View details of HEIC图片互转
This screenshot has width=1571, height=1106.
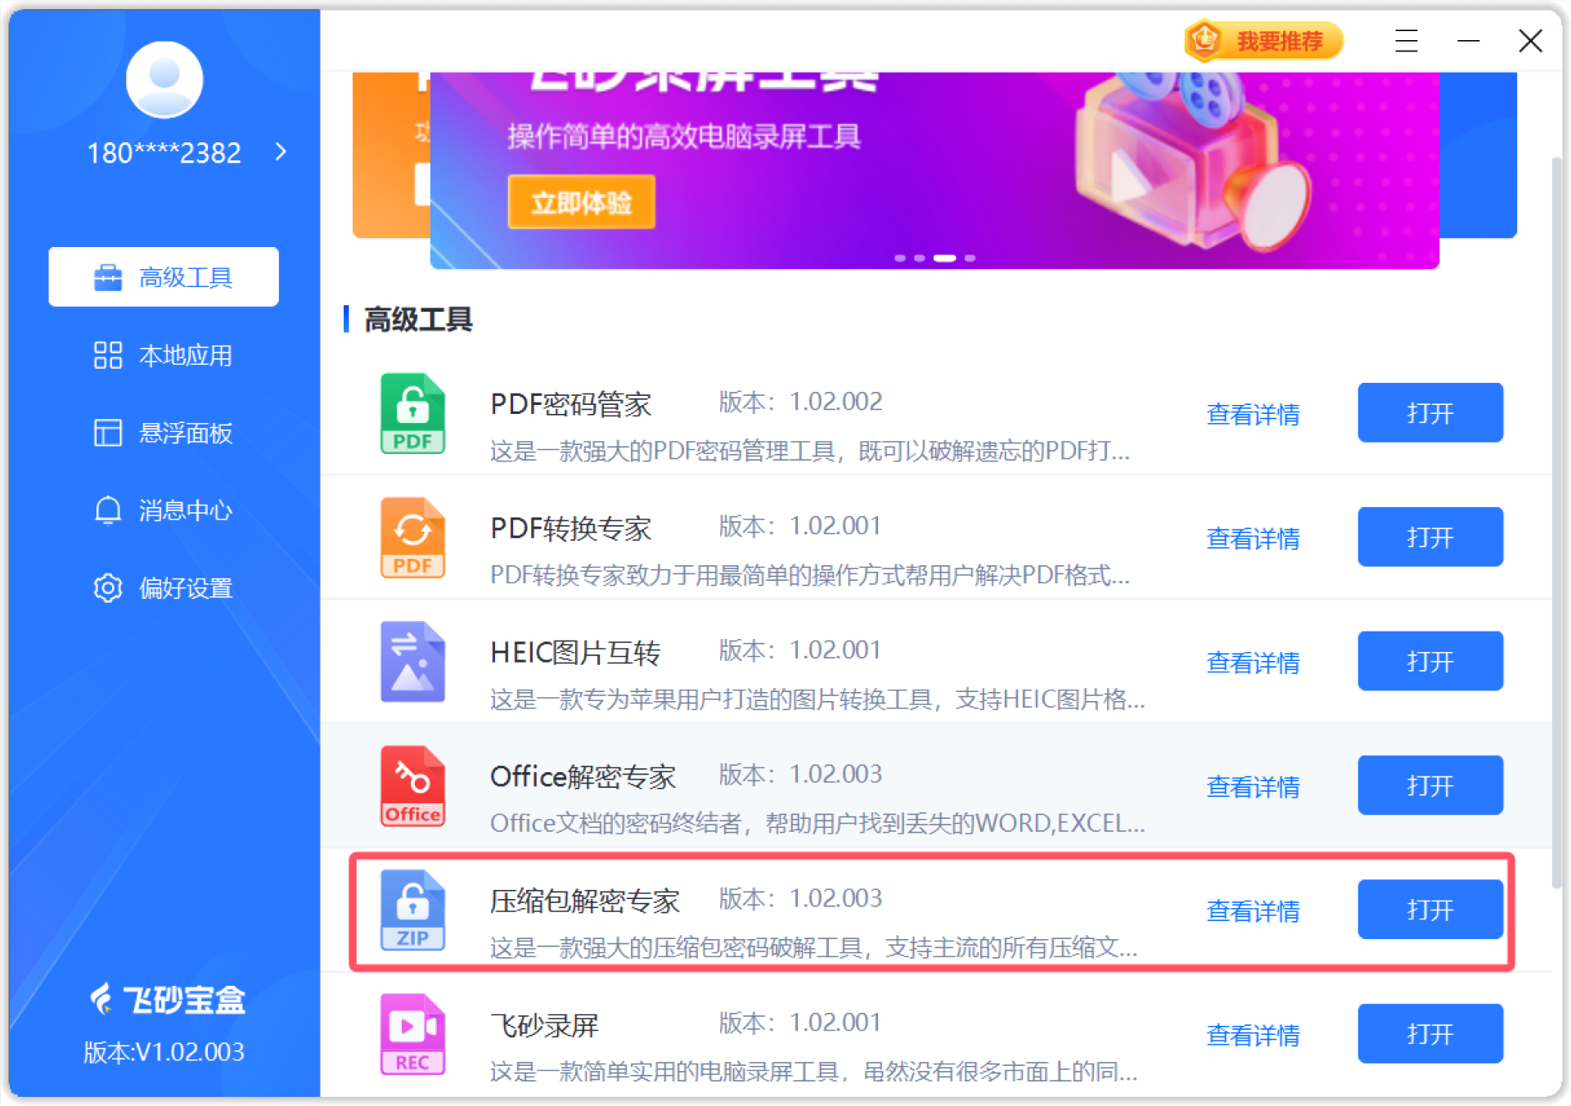[x=1253, y=663]
